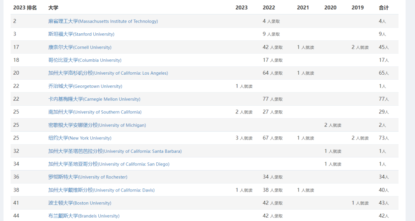Click the 大学 column header
The height and width of the screenshot is (221, 415).
[x=53, y=8]
